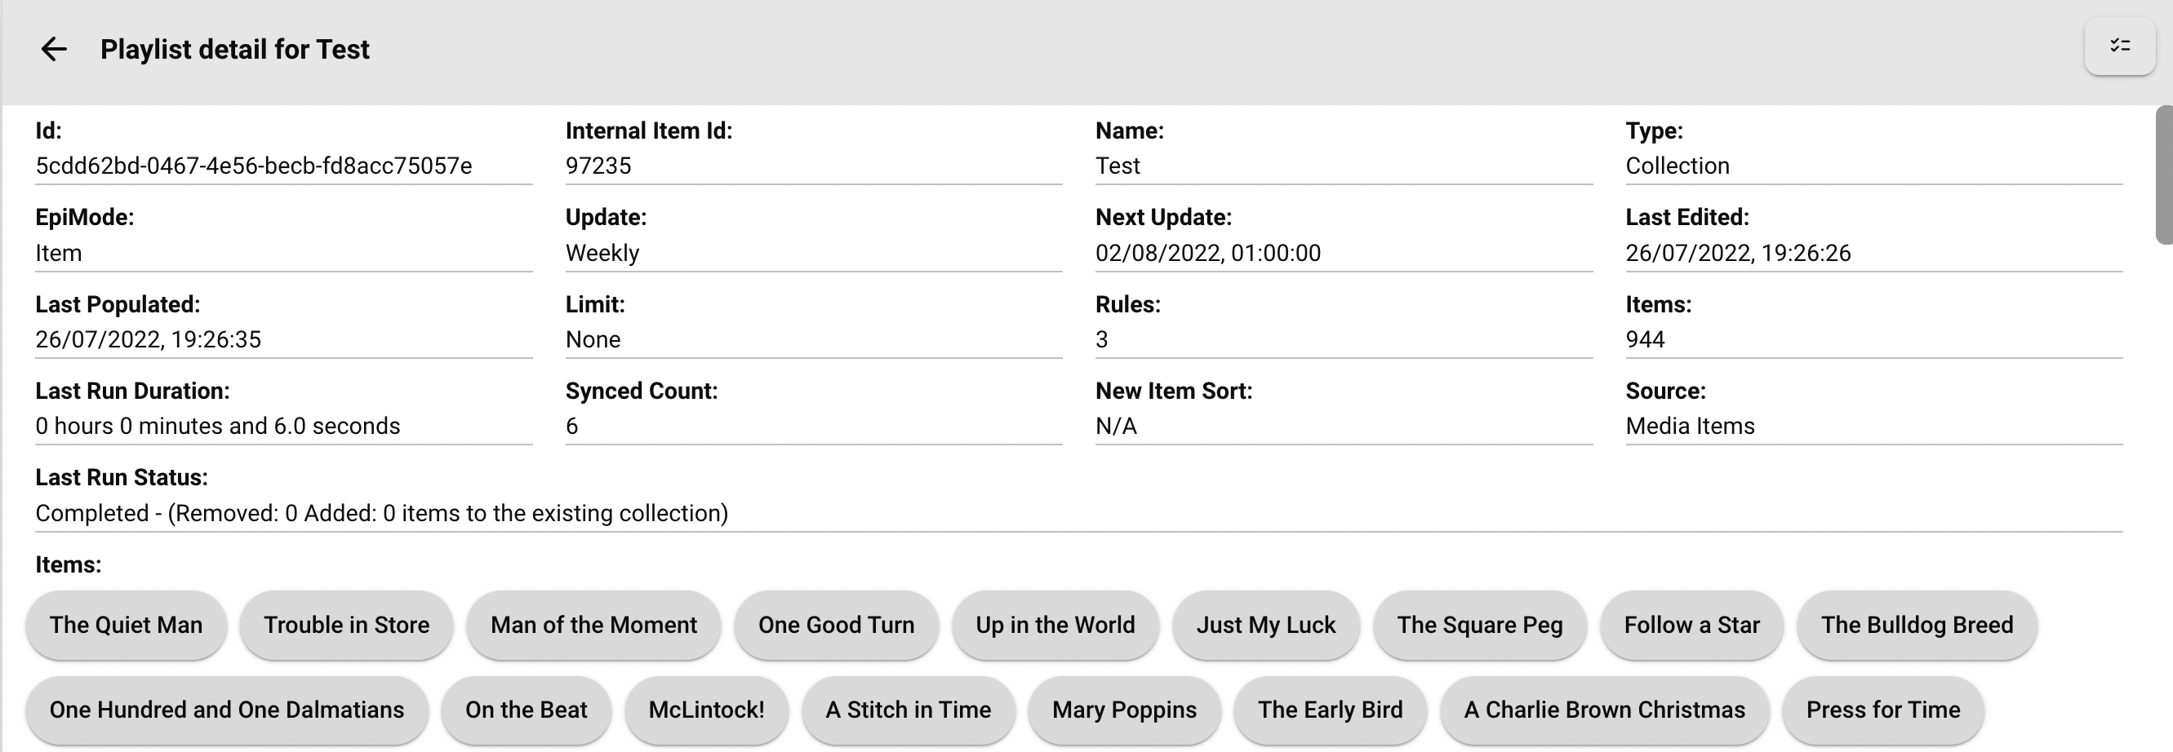Click Up in the World chip
This screenshot has width=2173, height=752.
pos(1055,625)
